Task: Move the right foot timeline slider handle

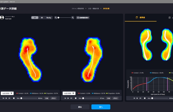Action: click(x=83, y=98)
